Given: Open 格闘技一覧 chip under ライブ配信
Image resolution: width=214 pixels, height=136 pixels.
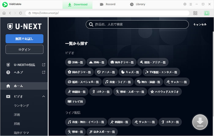Looking at the screenshot, I should click(x=120, y=122).
